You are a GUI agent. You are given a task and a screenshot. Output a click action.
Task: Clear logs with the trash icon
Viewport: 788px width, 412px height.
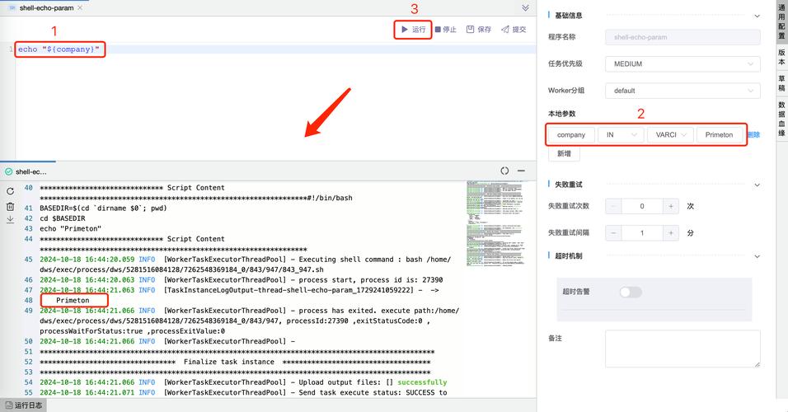coord(11,206)
